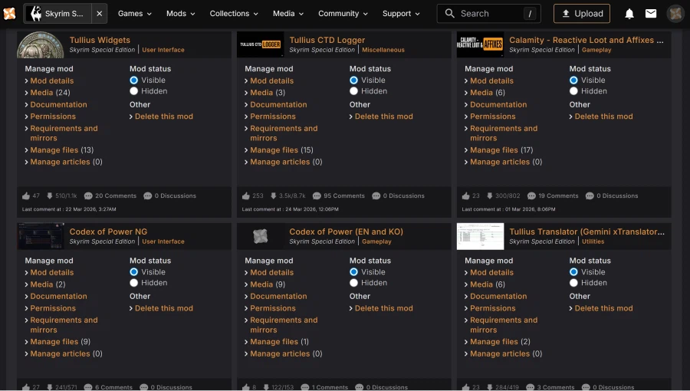Open the Collections dropdown menu
Image resolution: width=690 pixels, height=391 pixels.
pyautogui.click(x=234, y=13)
